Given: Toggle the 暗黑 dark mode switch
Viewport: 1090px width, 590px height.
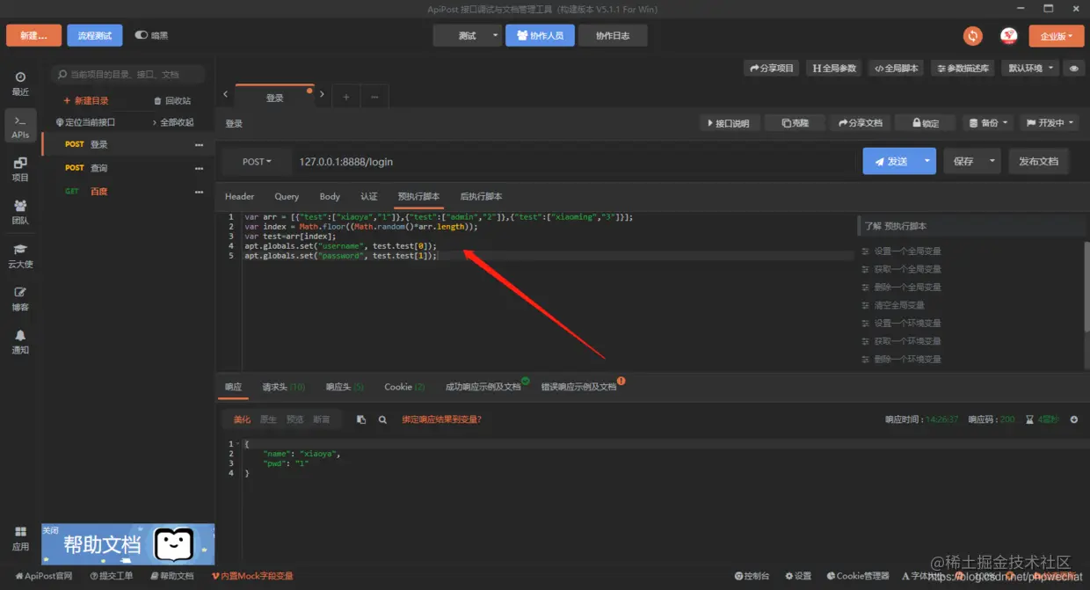Looking at the screenshot, I should (142, 35).
